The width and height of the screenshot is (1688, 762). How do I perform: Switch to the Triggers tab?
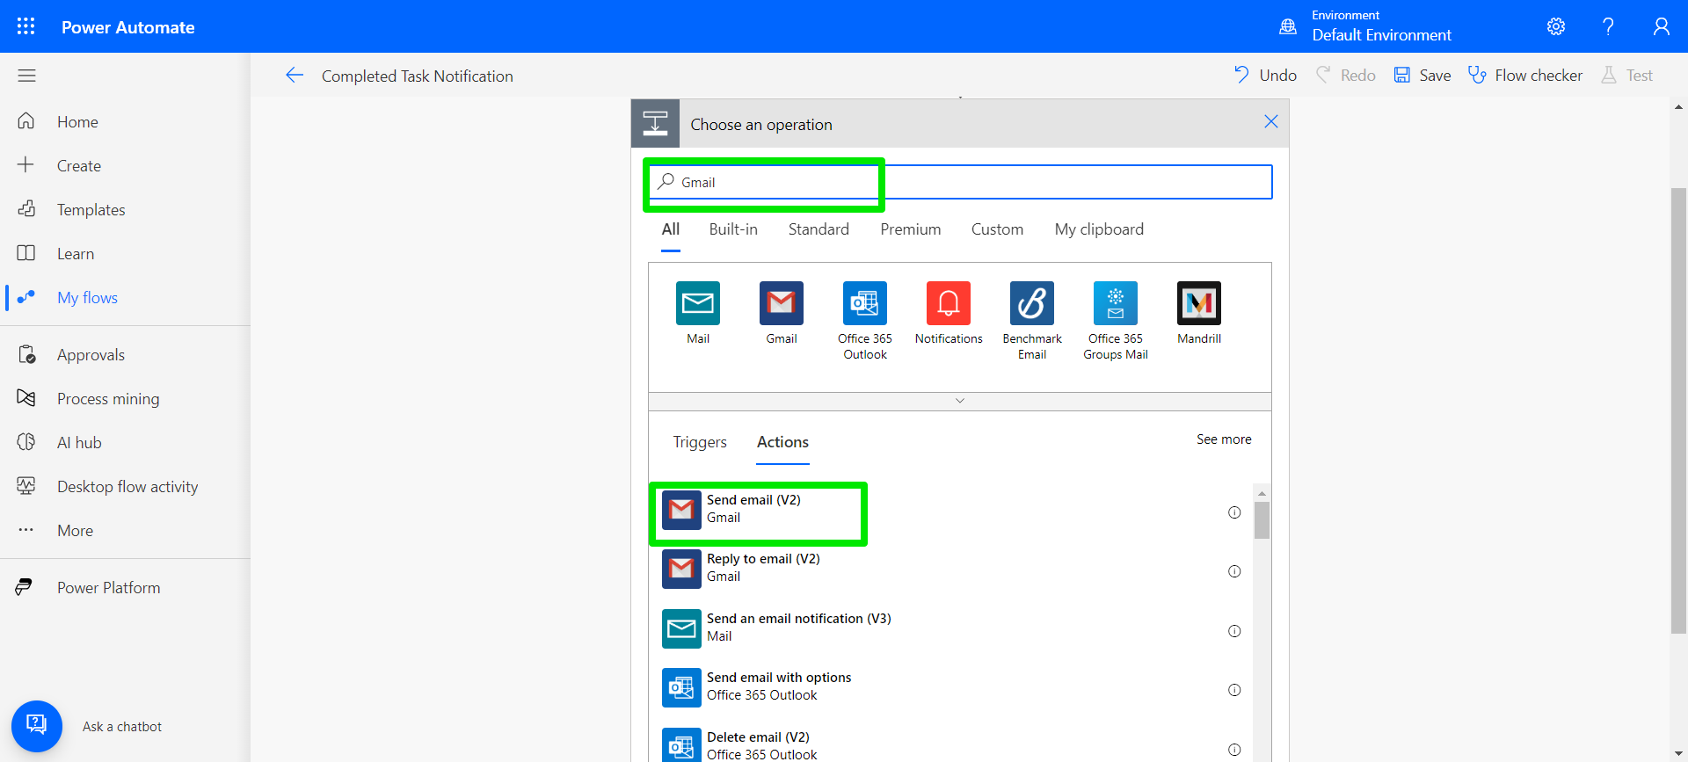(x=700, y=442)
